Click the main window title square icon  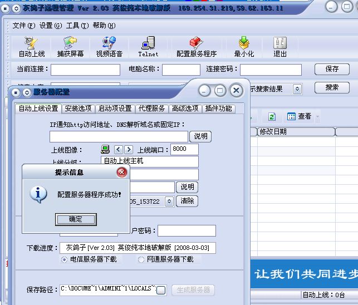coord(5,9)
